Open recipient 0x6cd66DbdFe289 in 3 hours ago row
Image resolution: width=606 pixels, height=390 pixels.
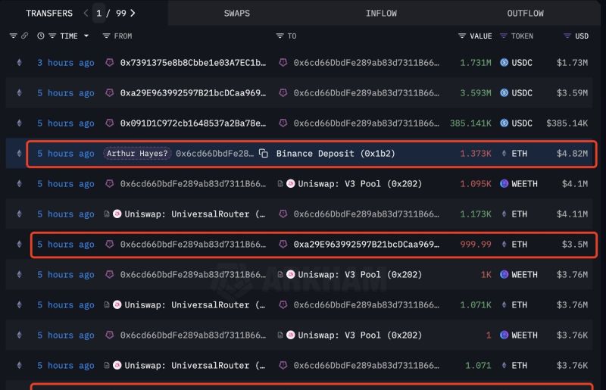(x=366, y=63)
